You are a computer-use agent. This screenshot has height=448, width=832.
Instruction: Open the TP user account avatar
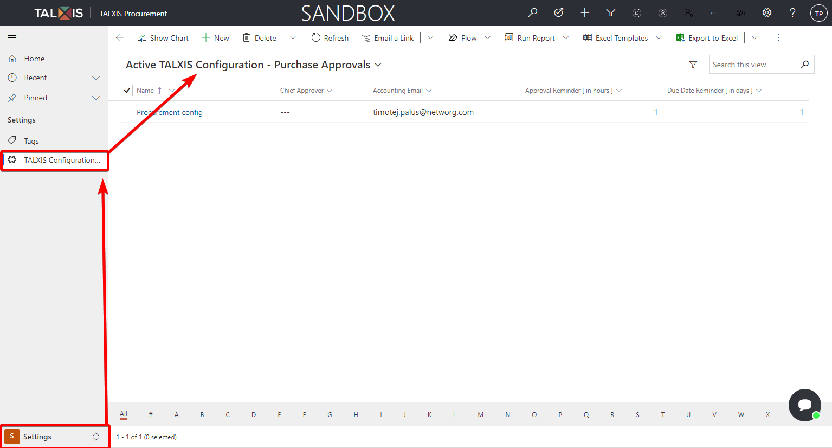click(x=818, y=13)
